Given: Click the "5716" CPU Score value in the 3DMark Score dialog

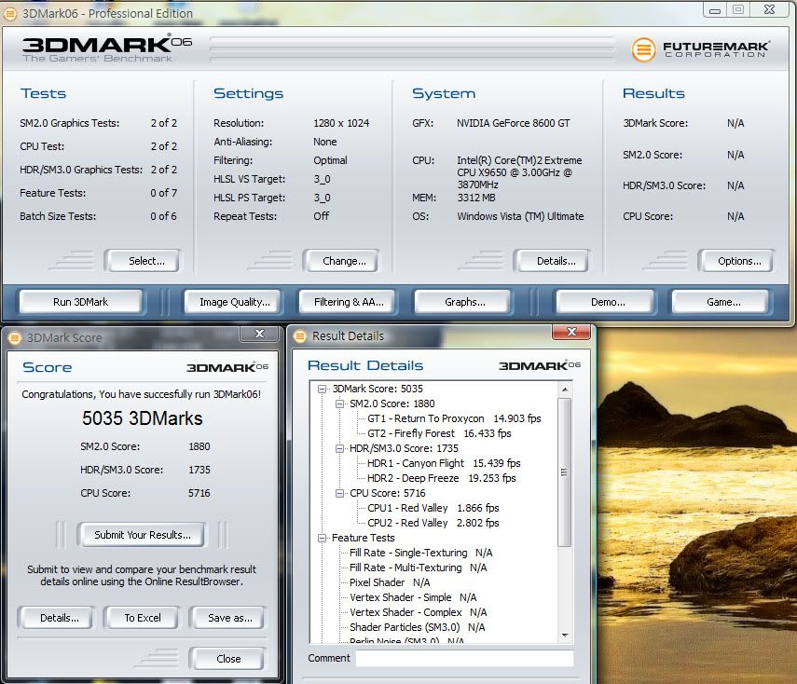Looking at the screenshot, I should pos(199,494).
